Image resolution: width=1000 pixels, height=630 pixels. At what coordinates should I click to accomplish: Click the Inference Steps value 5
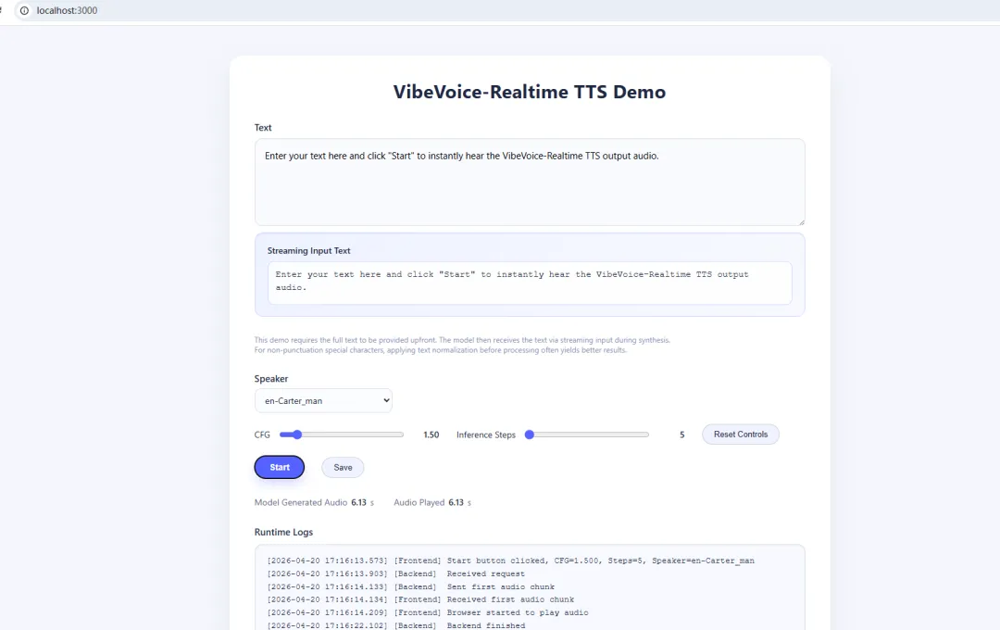[681, 435]
